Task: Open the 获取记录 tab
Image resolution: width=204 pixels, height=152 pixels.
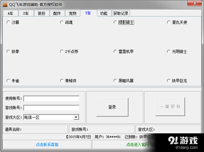Action: pos(121,13)
